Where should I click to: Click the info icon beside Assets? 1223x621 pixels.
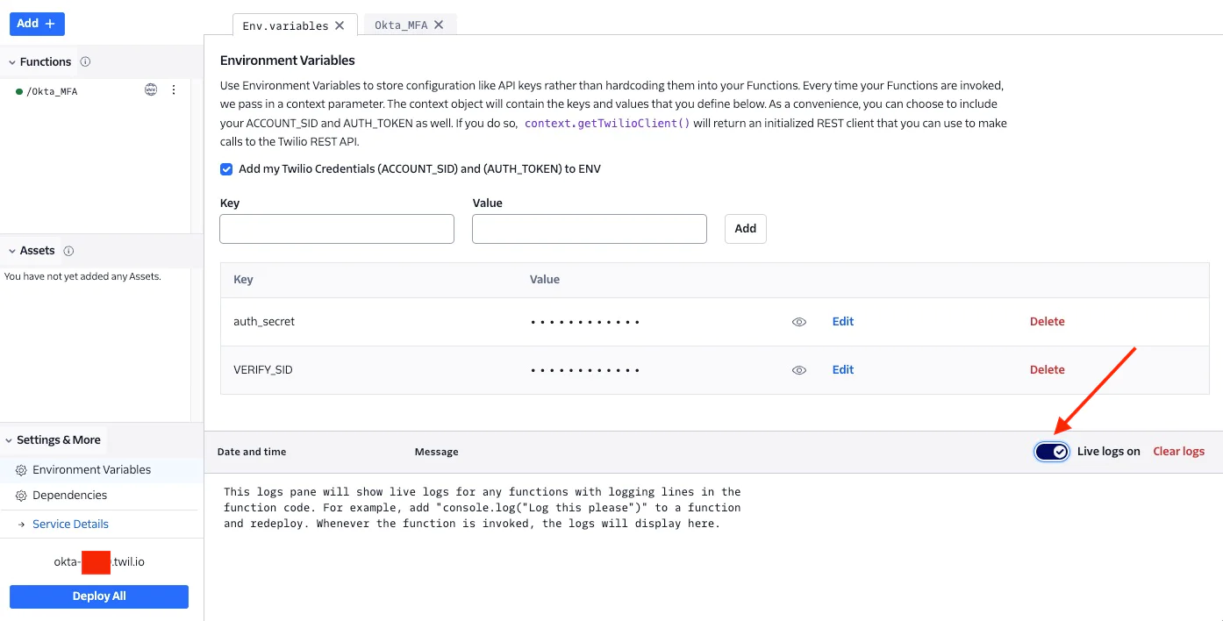click(x=68, y=251)
